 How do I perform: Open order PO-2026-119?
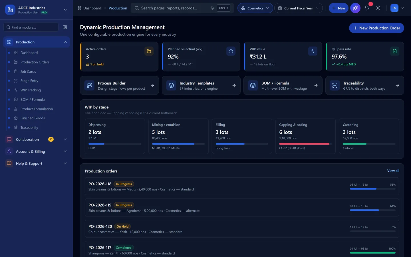tap(242, 208)
